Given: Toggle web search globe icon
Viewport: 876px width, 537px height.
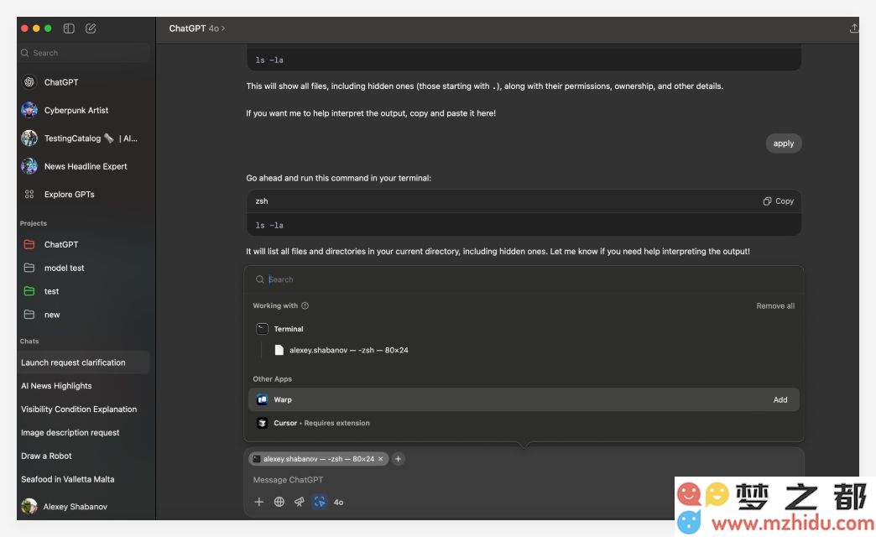Looking at the screenshot, I should pos(279,502).
